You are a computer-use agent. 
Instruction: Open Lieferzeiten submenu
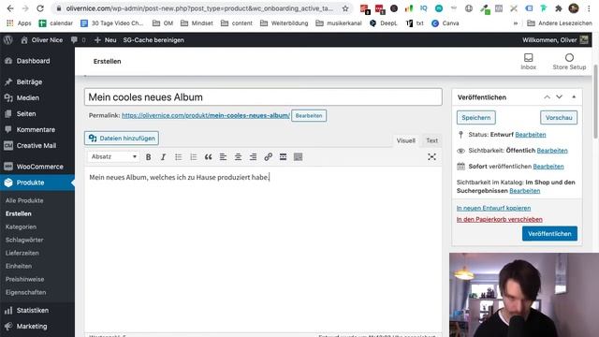pos(22,253)
